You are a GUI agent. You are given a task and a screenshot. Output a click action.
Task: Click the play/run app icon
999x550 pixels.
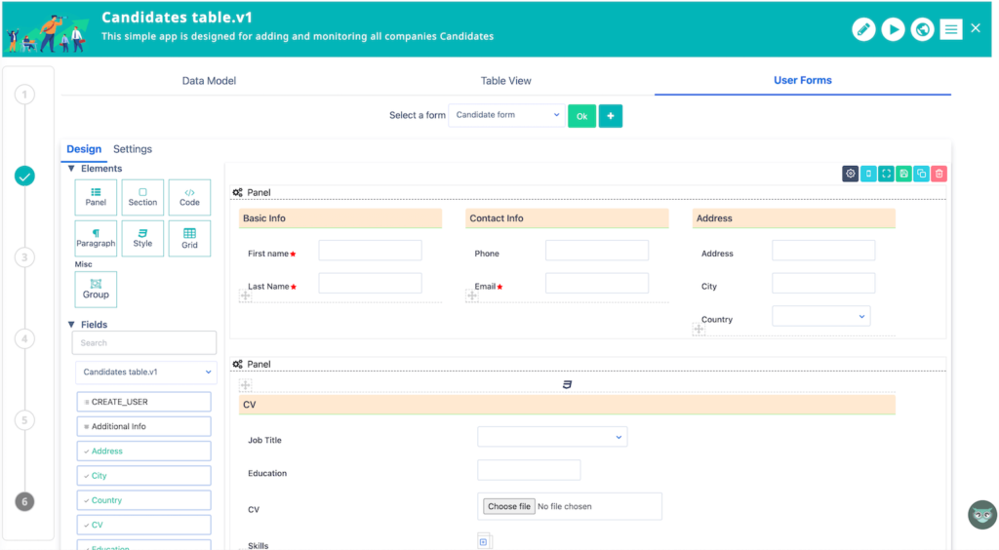click(x=893, y=29)
